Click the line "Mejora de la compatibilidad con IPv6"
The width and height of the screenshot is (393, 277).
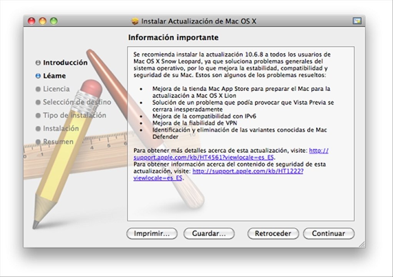point(204,116)
